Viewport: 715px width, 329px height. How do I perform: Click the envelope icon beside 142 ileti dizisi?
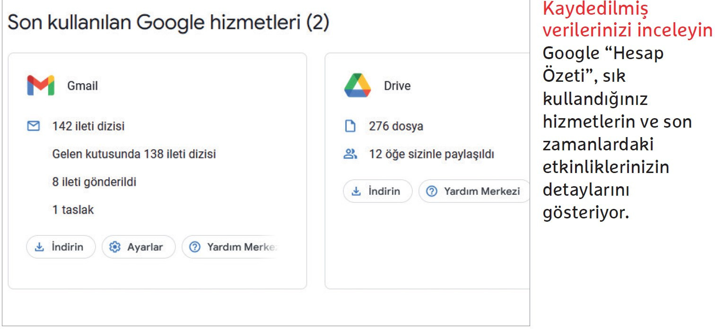coord(34,126)
